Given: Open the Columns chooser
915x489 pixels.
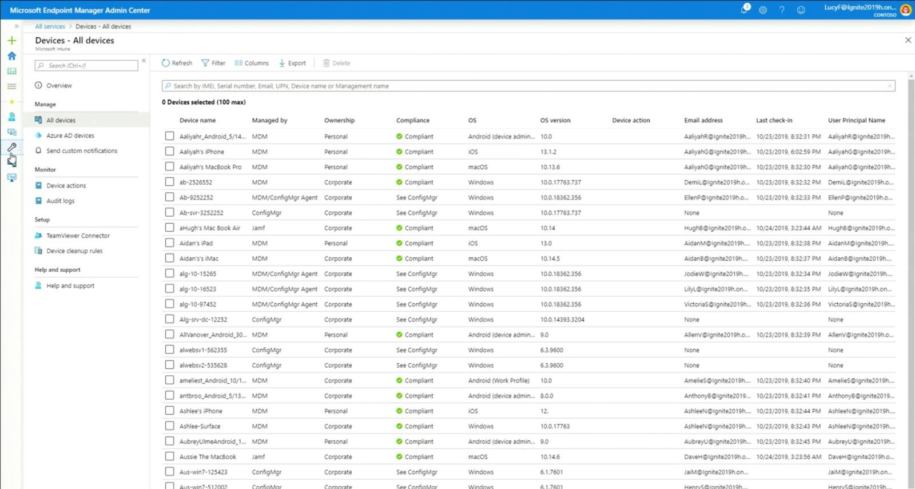Looking at the screenshot, I should [x=252, y=63].
